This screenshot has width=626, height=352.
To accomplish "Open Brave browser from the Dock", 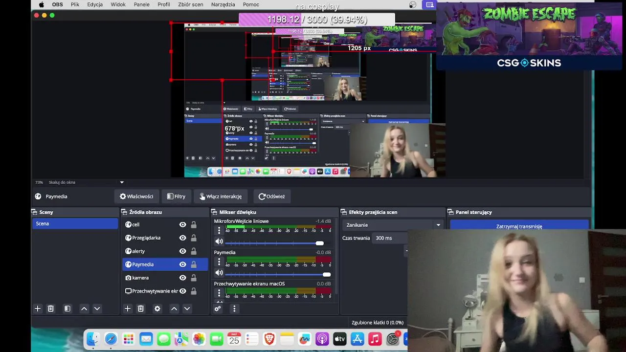I will coord(269,339).
